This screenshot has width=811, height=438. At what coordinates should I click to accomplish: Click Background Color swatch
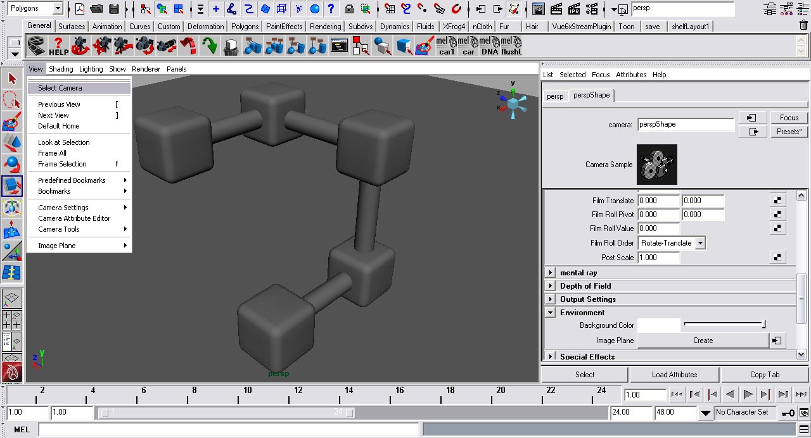point(658,325)
